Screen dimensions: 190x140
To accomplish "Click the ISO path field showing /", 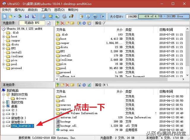I will pos(146,23).
